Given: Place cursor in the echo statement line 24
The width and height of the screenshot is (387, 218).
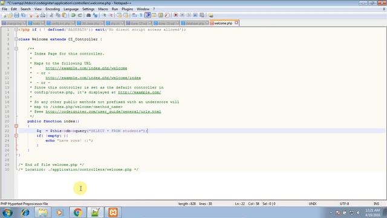Looking at the screenshot, I should click(69, 140).
